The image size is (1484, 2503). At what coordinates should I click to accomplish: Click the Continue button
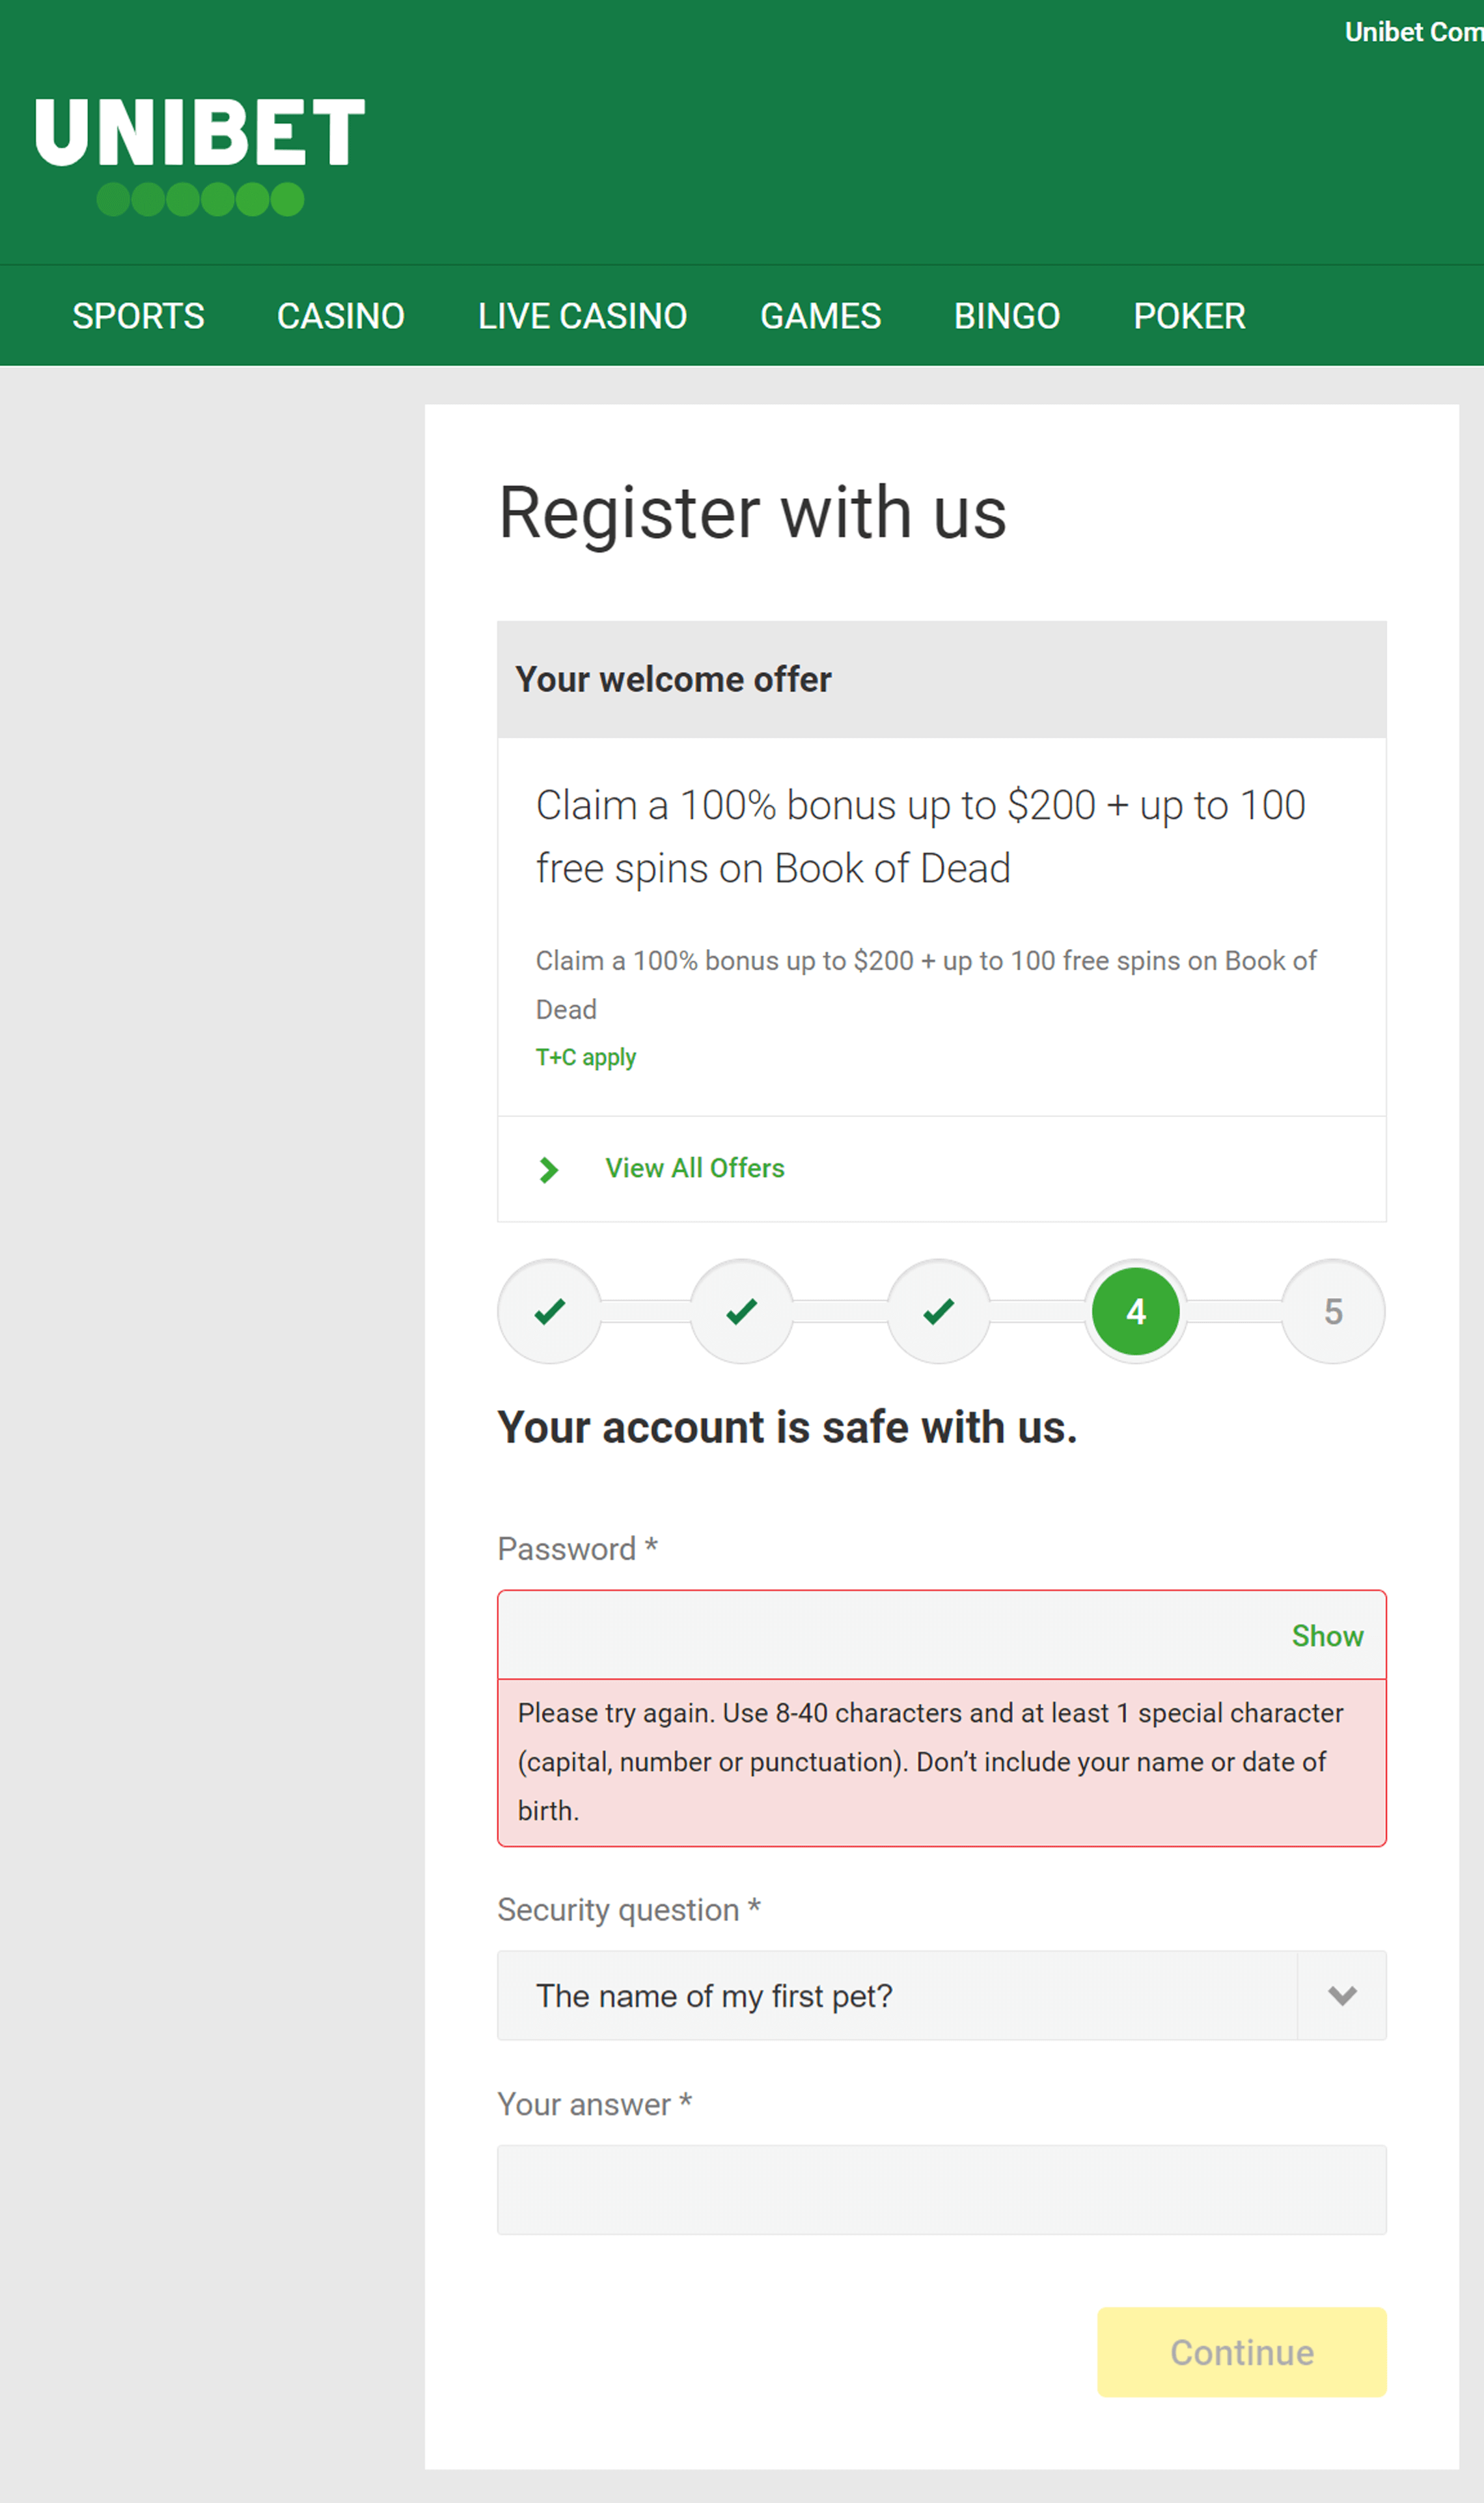[1242, 2352]
